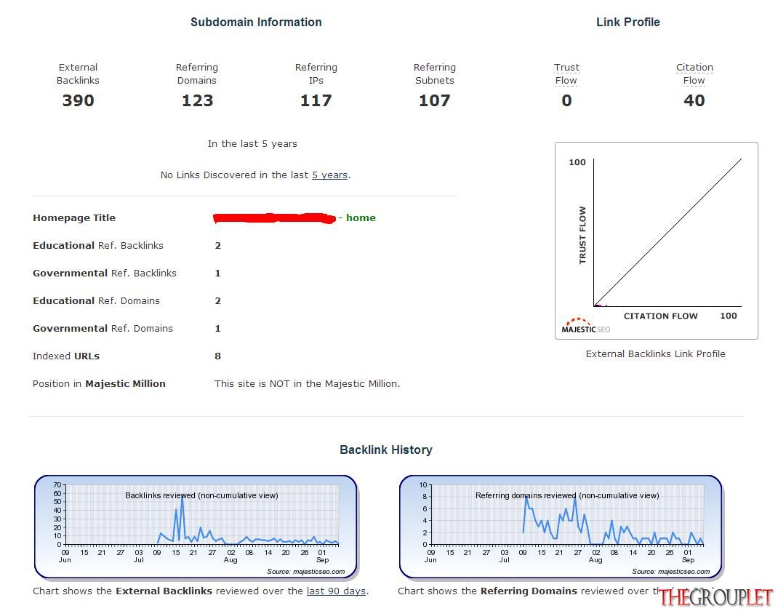
Task: Click the Link Profile heading
Action: pyautogui.click(x=627, y=23)
